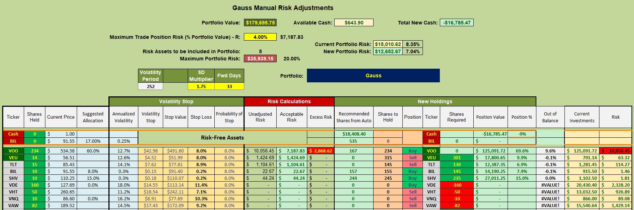Click the Risk-Free Assets label cell
This screenshot has height=210, width=634.
click(222, 137)
